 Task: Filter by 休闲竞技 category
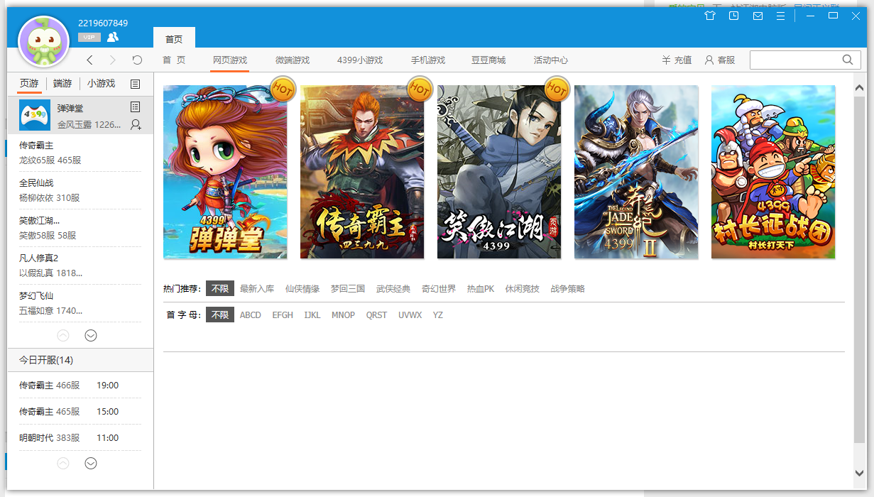523,289
